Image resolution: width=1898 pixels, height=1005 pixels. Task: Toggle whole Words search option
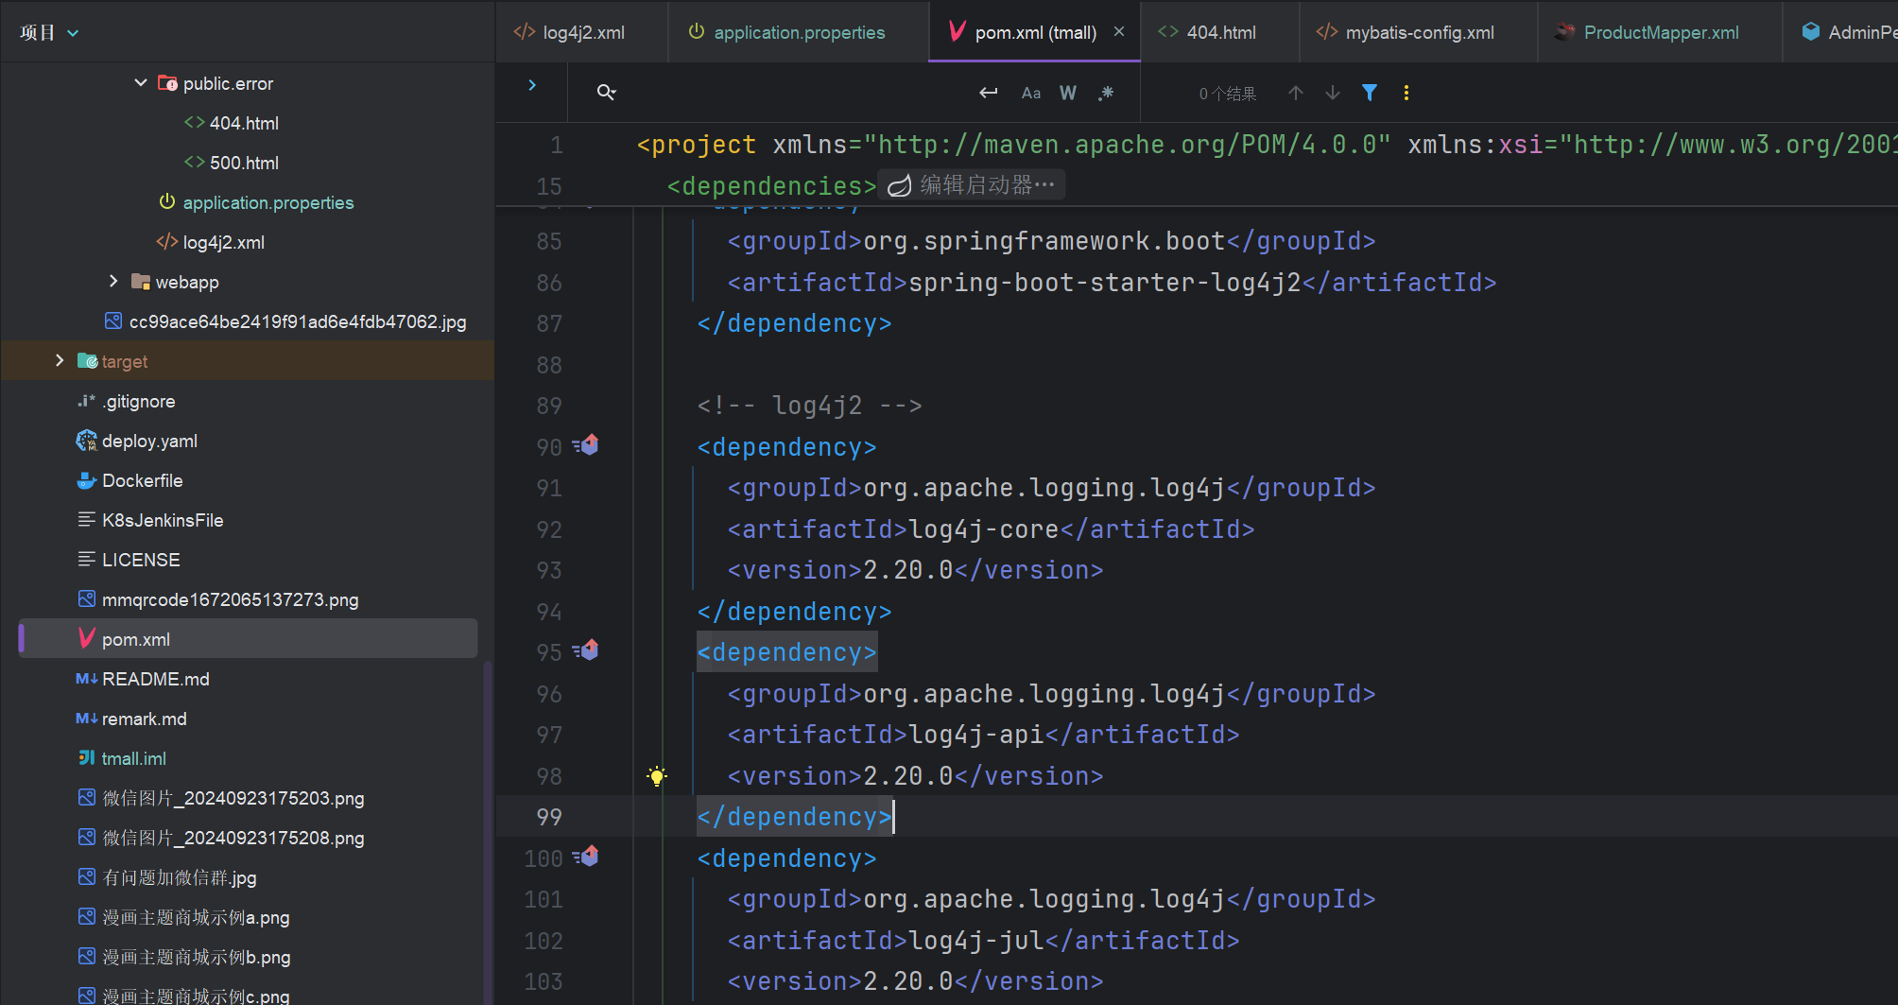1068,93
